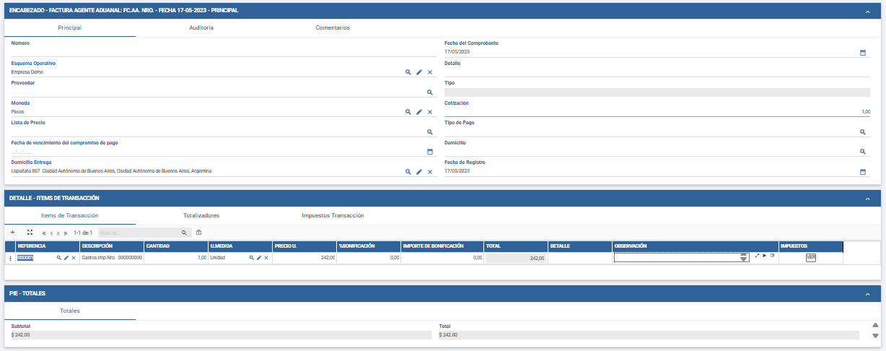
Task: Expand the Observación text editor
Action: click(757, 256)
